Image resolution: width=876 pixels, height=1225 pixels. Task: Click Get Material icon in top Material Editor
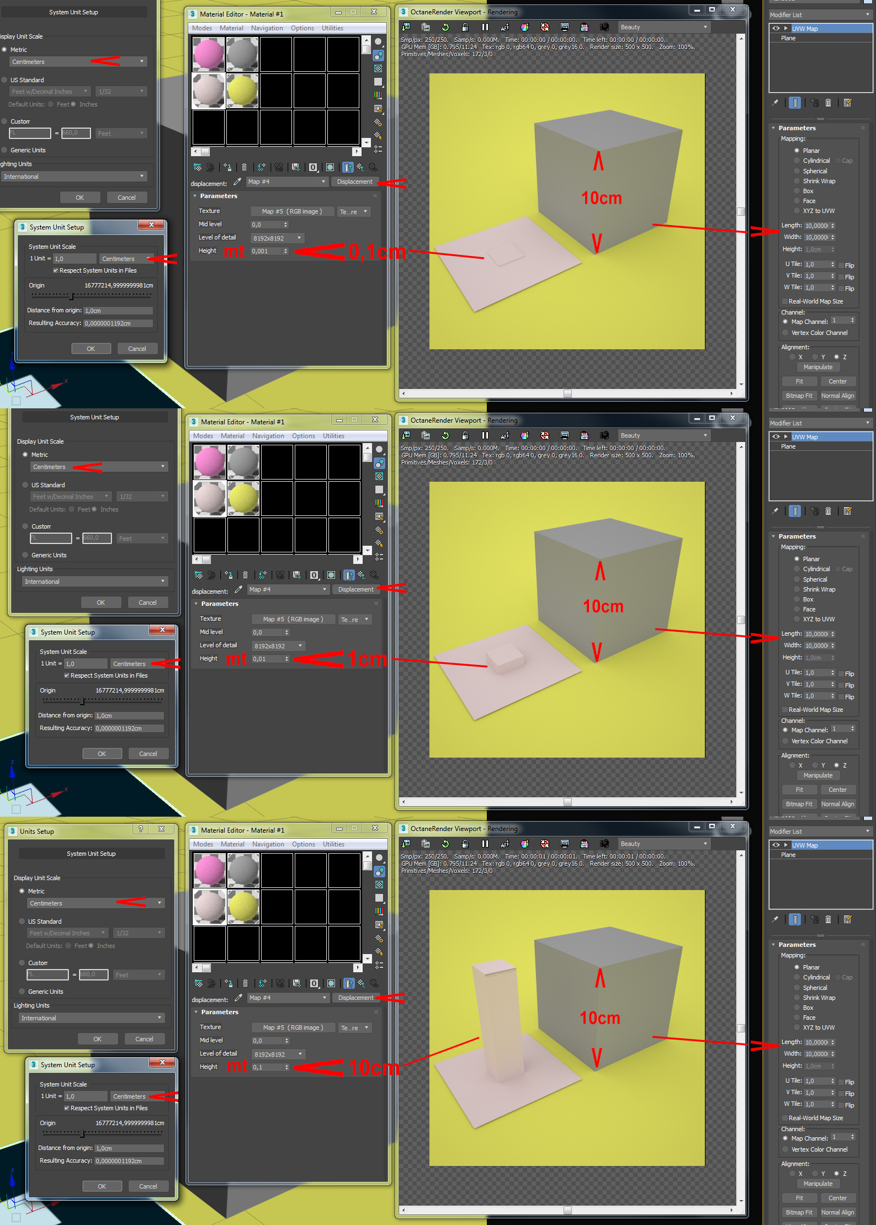coord(197,167)
